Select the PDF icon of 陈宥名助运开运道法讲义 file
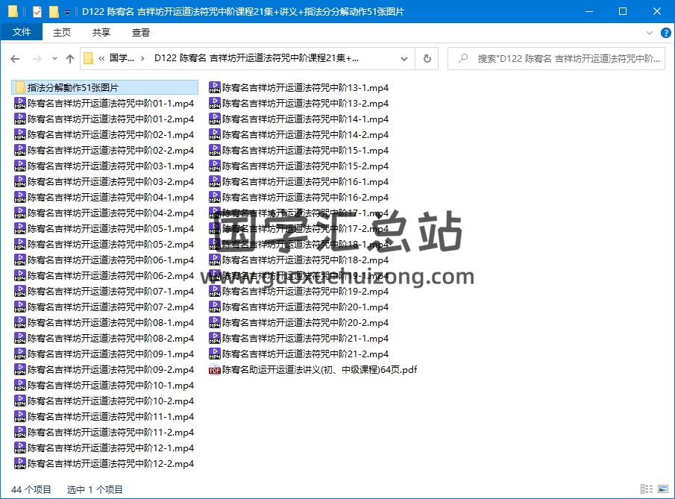The height and width of the screenshot is (499, 675). pos(215,370)
